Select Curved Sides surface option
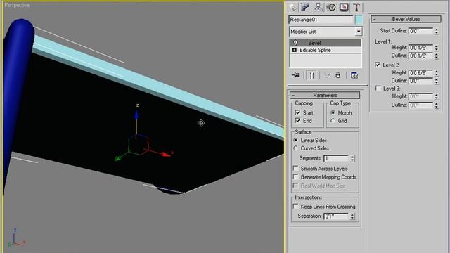 [x=295, y=148]
